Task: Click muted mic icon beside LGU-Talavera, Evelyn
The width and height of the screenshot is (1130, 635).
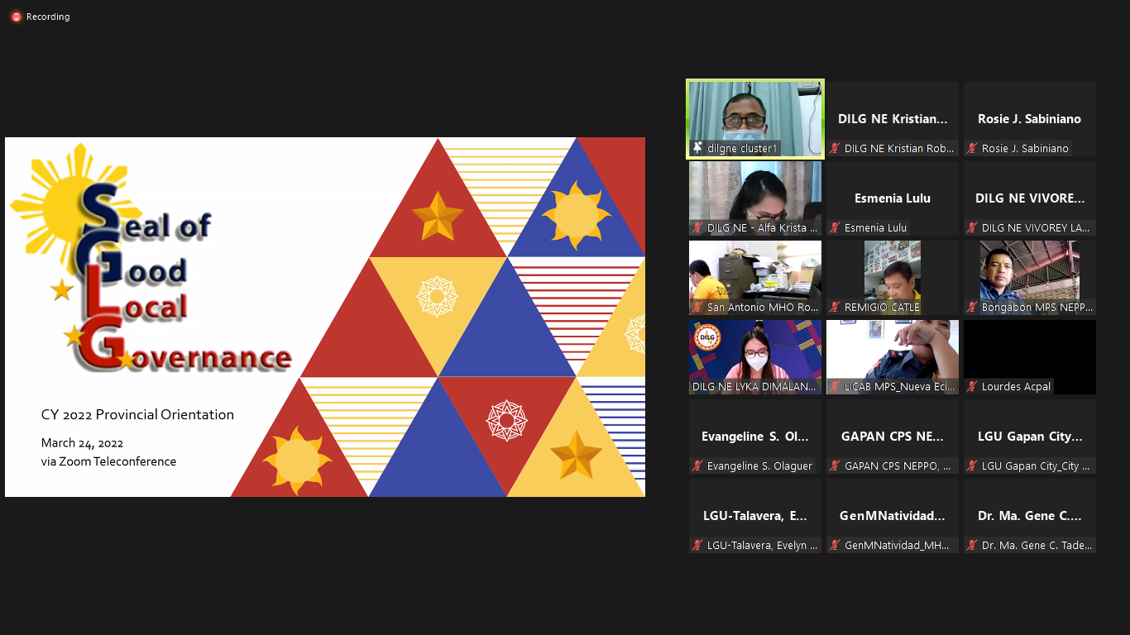Action: pyautogui.click(x=697, y=546)
